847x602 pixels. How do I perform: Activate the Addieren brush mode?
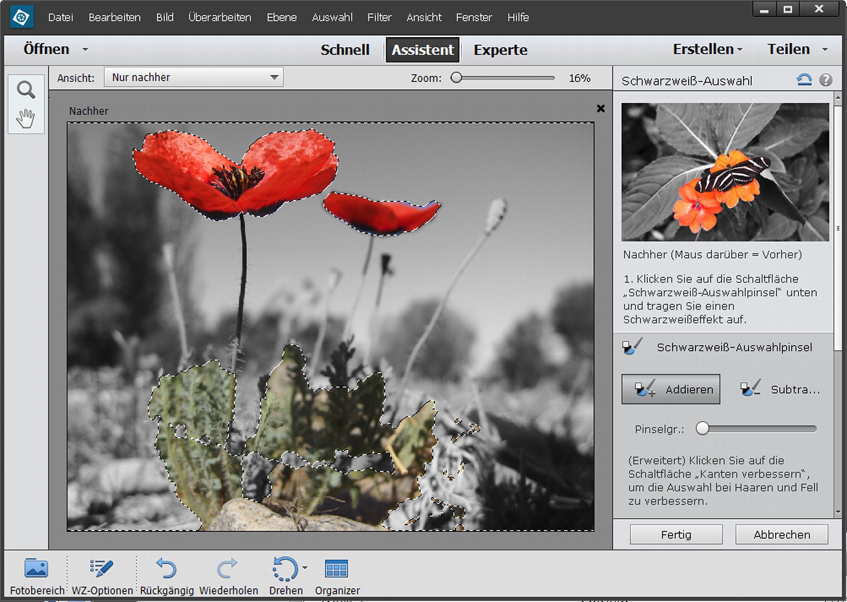pos(670,389)
